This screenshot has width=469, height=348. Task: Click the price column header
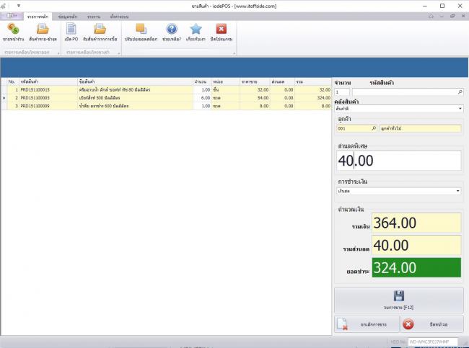coord(255,81)
